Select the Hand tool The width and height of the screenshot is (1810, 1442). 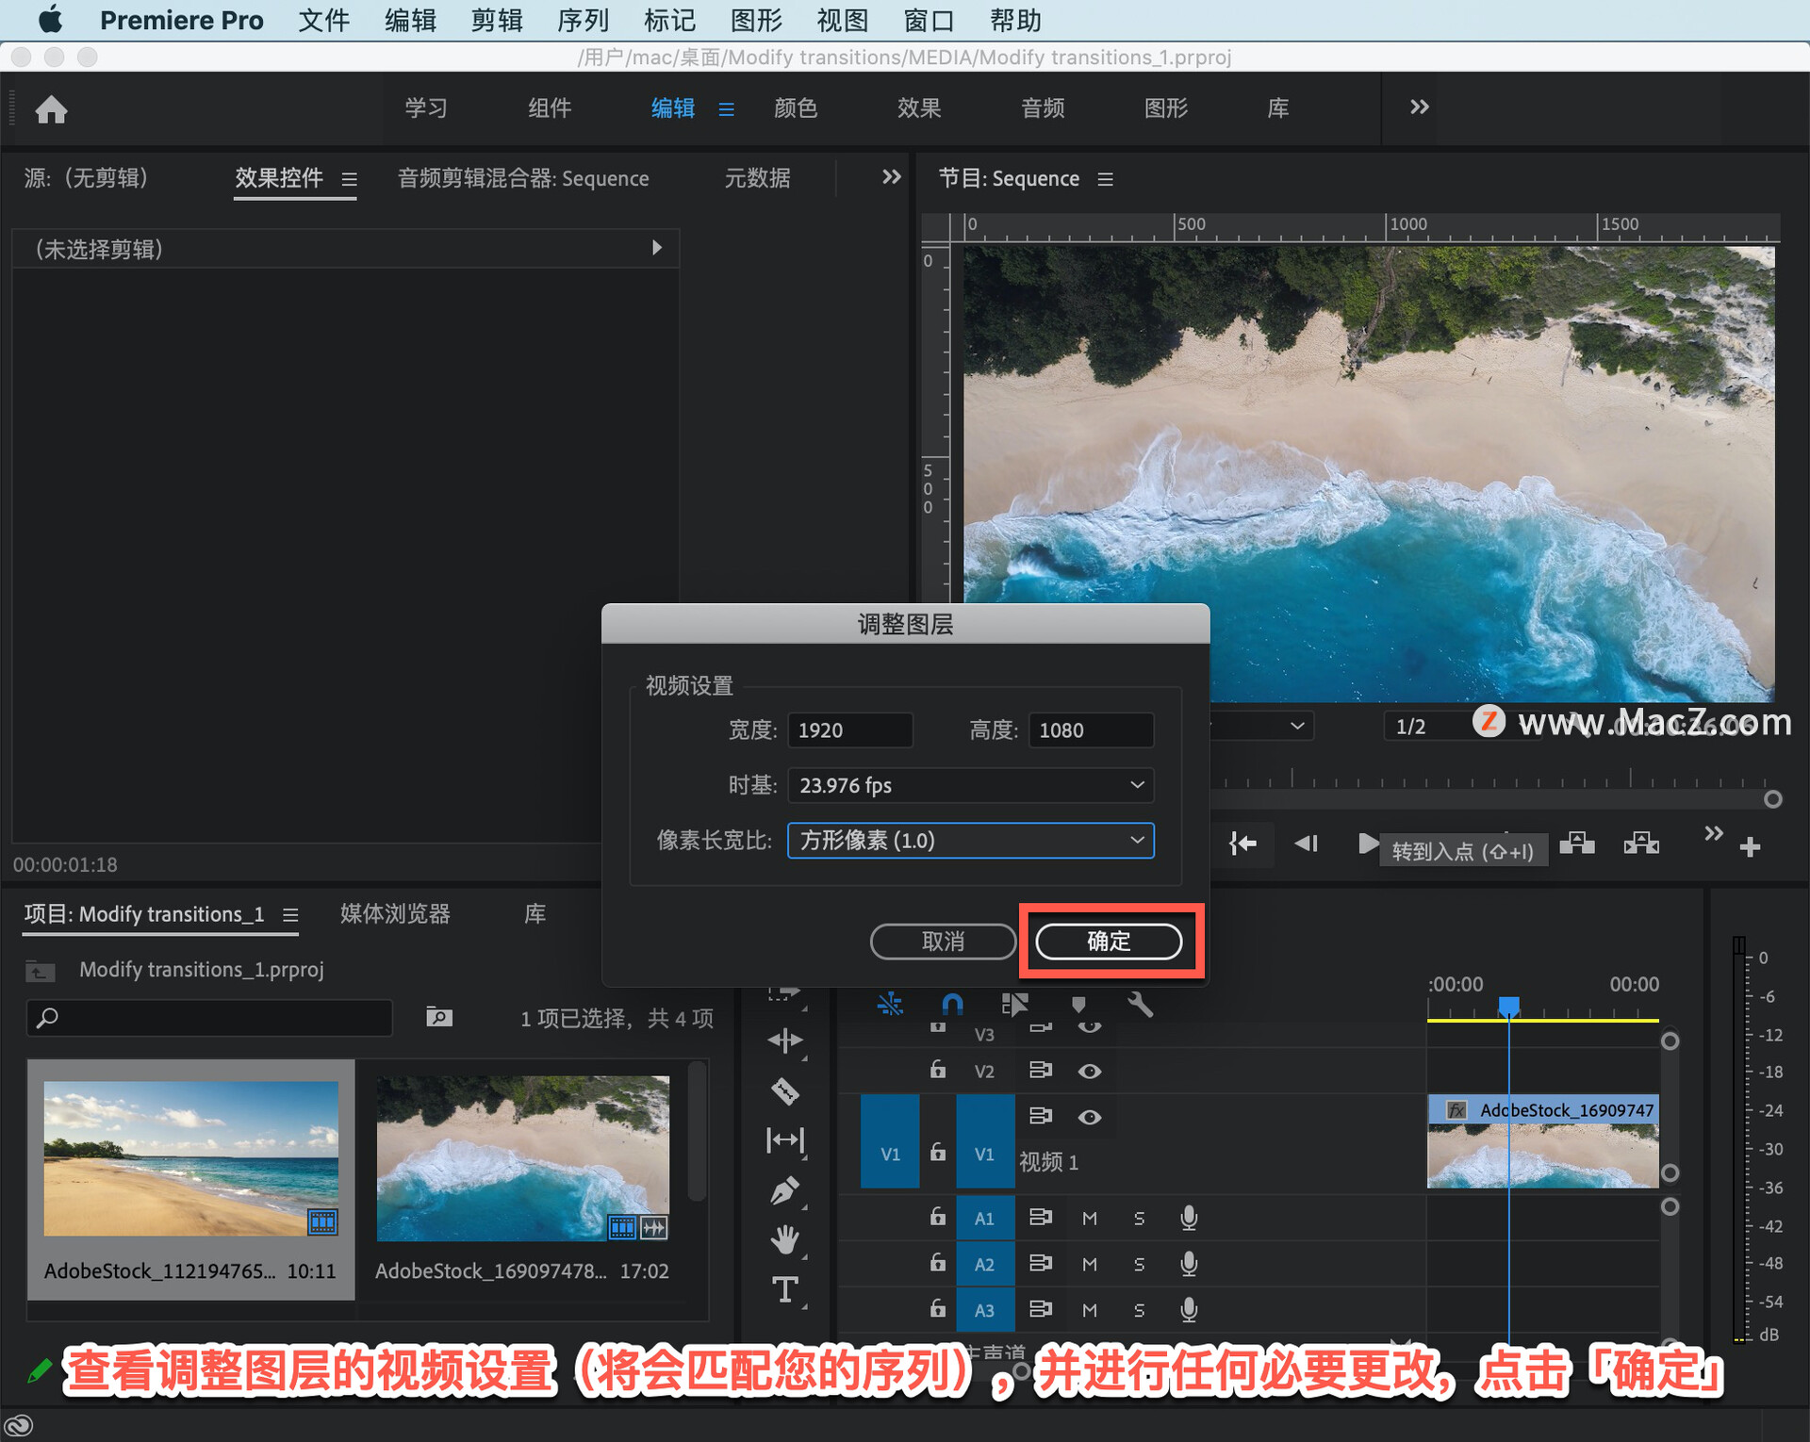point(784,1239)
